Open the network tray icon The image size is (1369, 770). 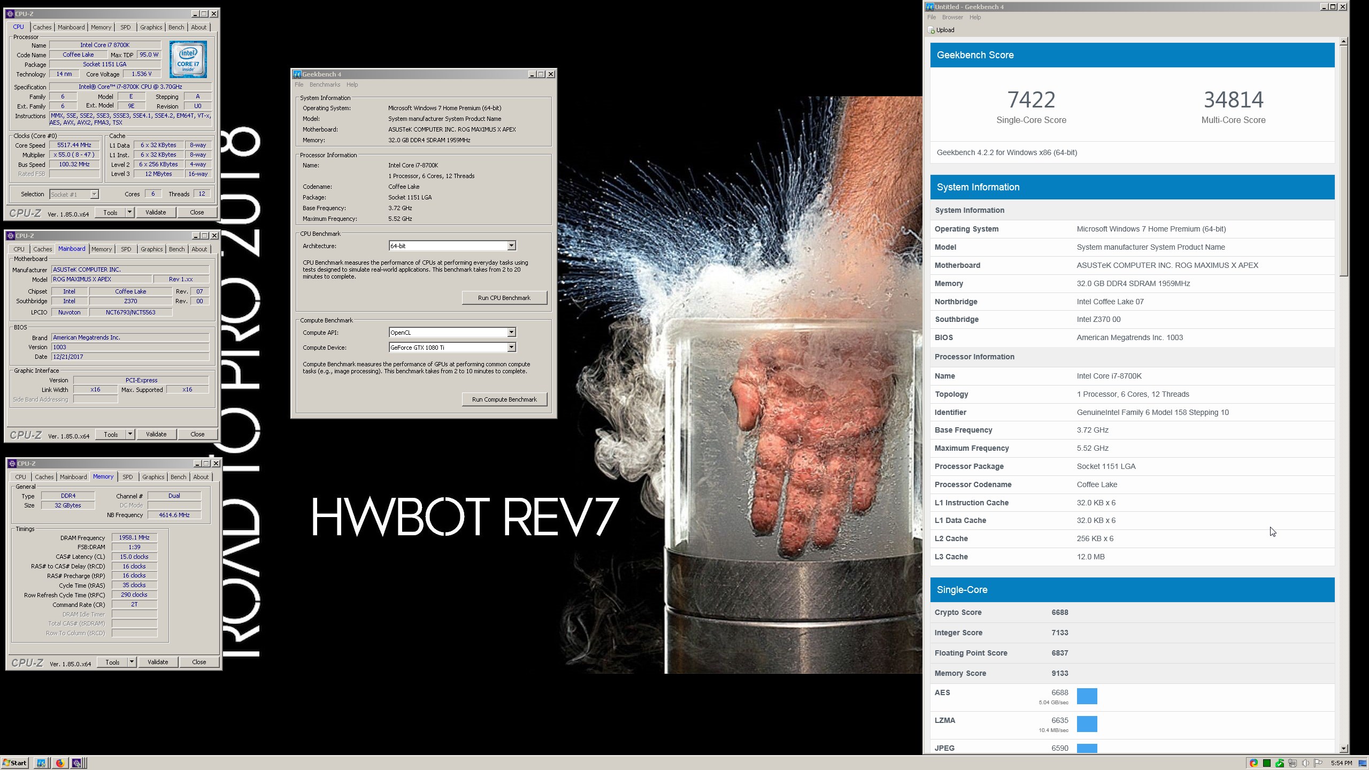coord(1293,763)
